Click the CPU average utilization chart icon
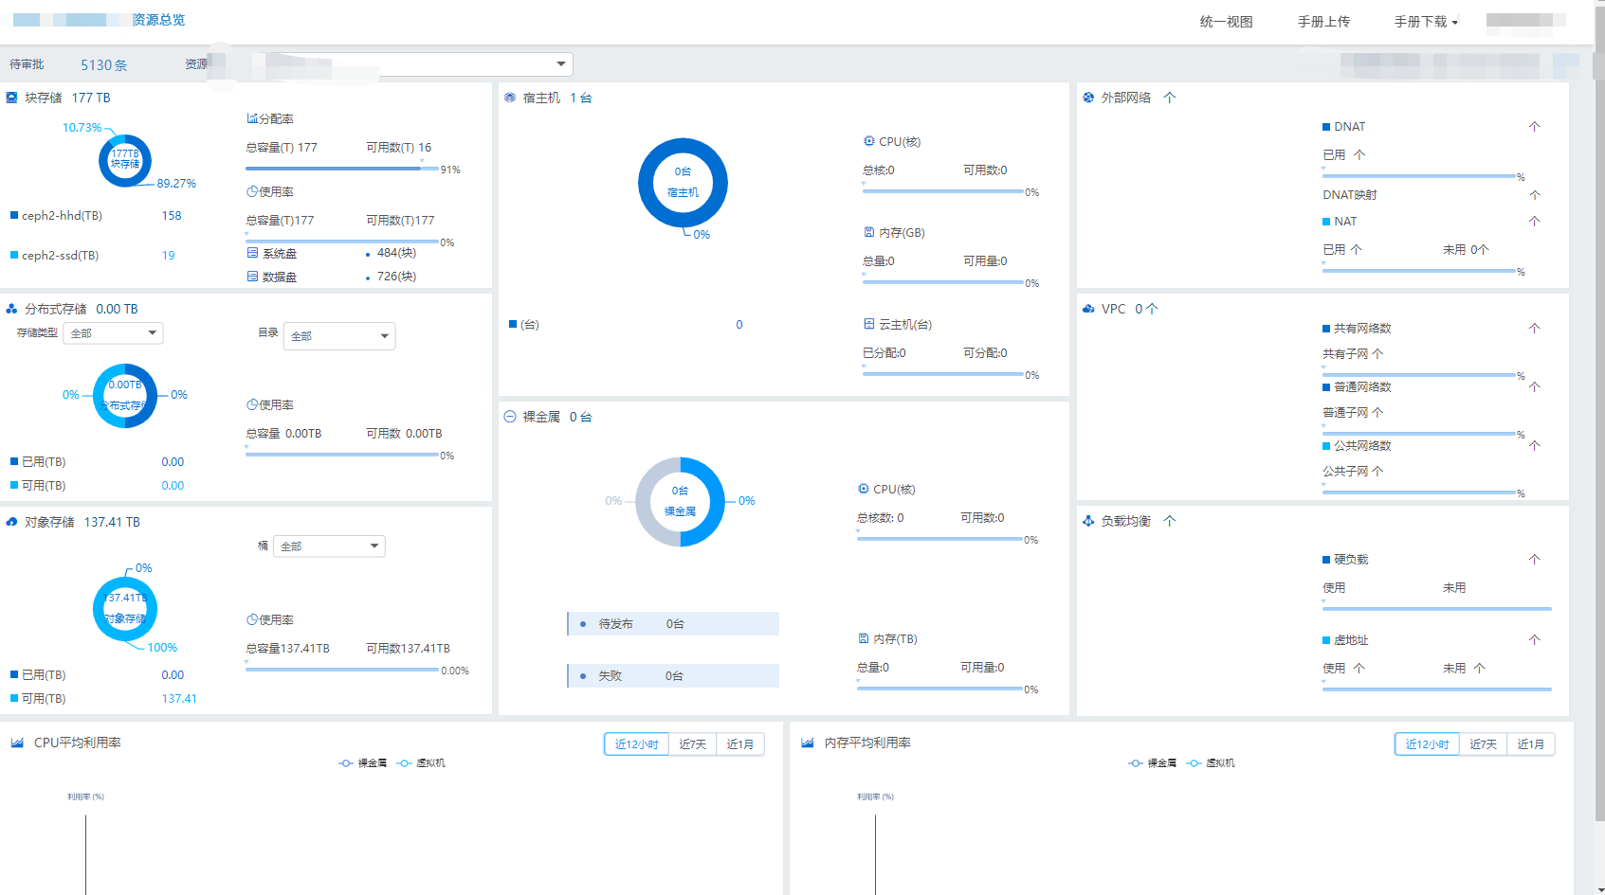The image size is (1605, 895). tap(17, 743)
